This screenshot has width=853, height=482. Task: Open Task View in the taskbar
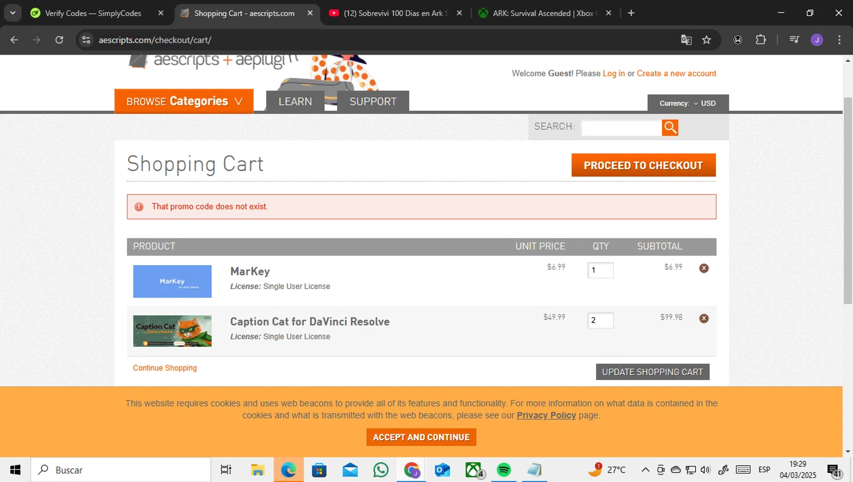[226, 470]
